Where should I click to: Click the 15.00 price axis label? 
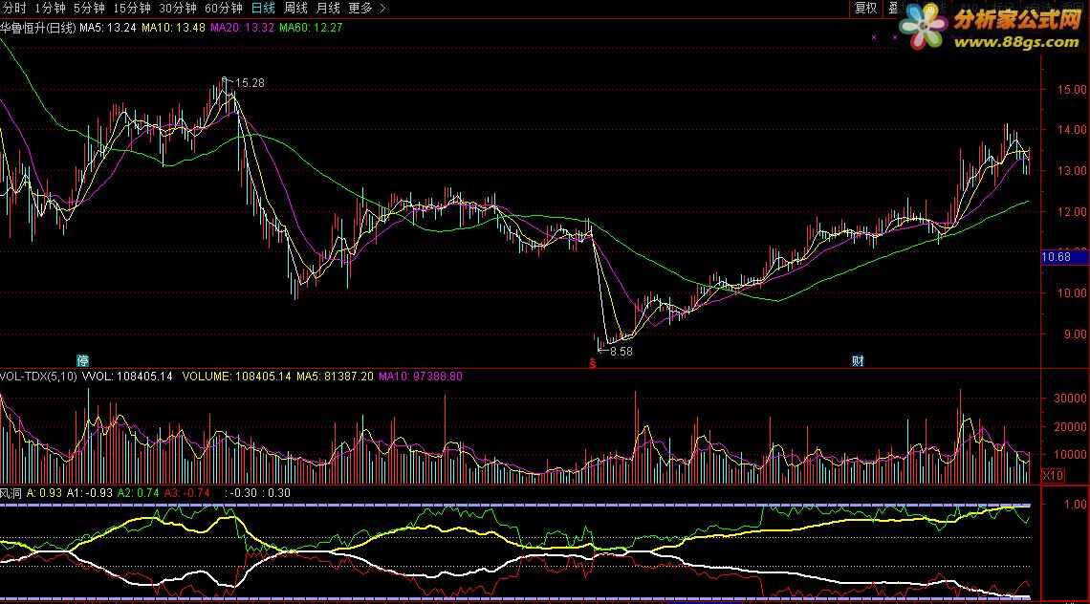pyautogui.click(x=1071, y=90)
